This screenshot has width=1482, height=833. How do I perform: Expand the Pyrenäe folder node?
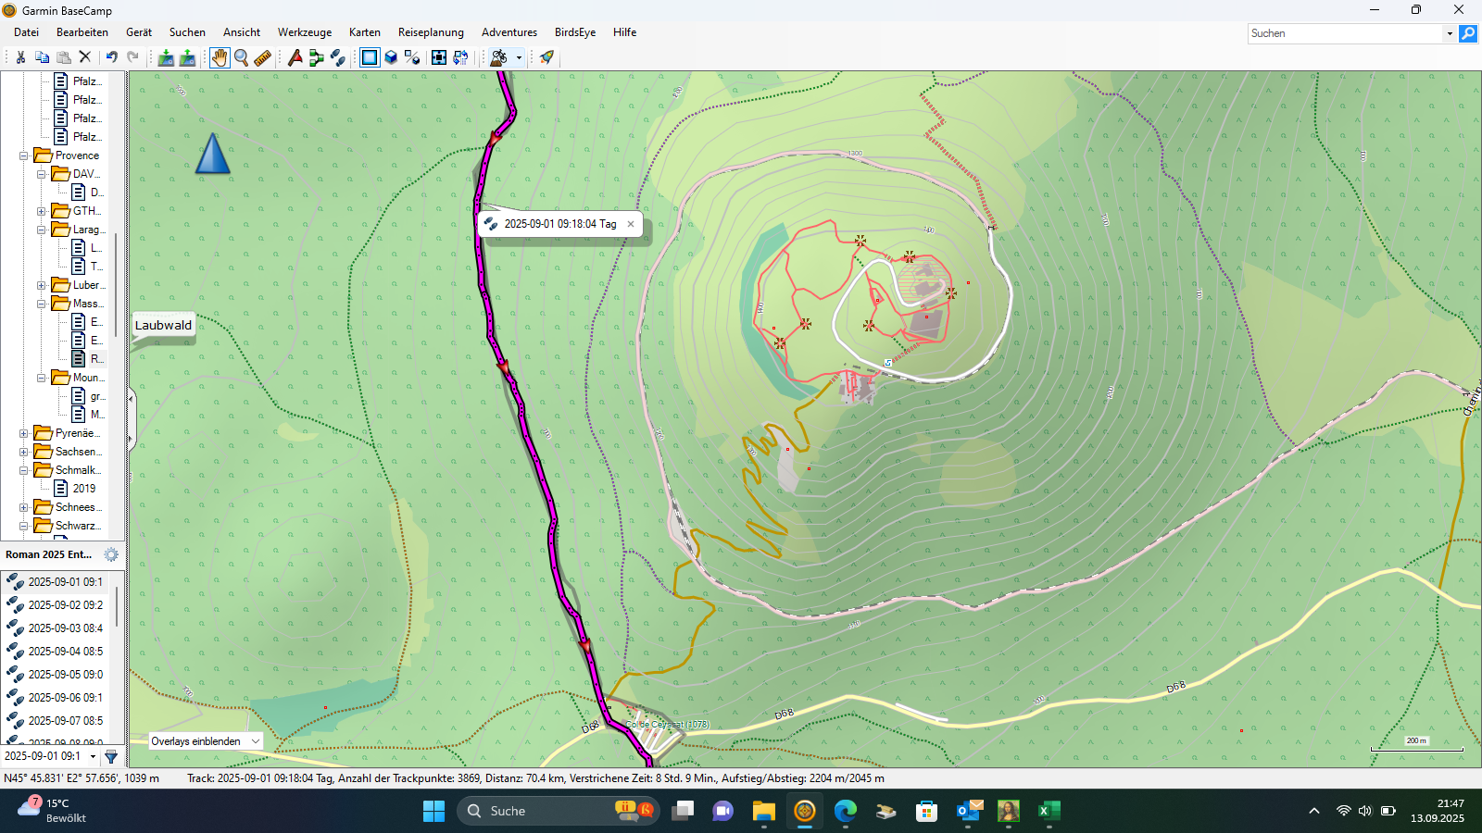(x=24, y=433)
